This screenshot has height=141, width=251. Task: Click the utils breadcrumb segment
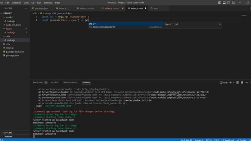point(35,13)
